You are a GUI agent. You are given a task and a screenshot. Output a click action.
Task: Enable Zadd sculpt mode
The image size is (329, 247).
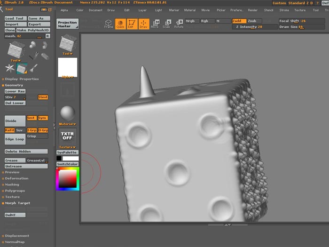pos(239,21)
